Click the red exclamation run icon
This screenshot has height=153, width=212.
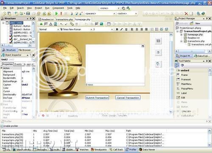pyautogui.click(x=61, y=14)
